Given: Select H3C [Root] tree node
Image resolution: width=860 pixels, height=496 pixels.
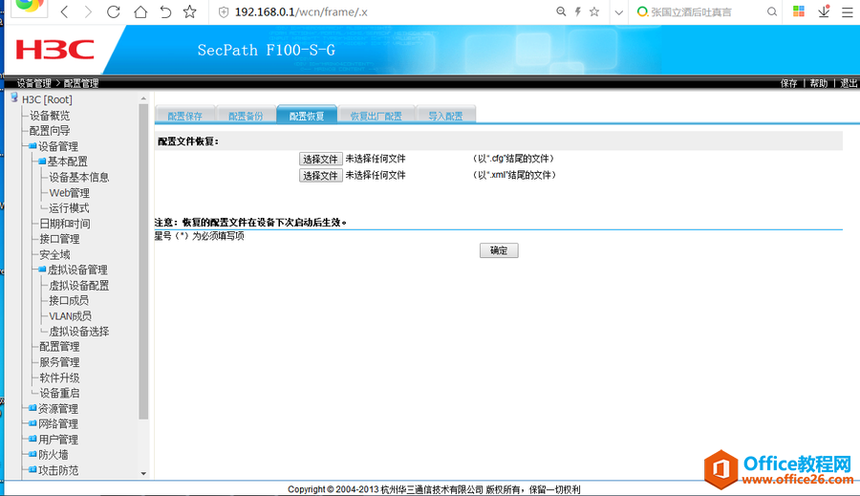Looking at the screenshot, I should click(47, 99).
